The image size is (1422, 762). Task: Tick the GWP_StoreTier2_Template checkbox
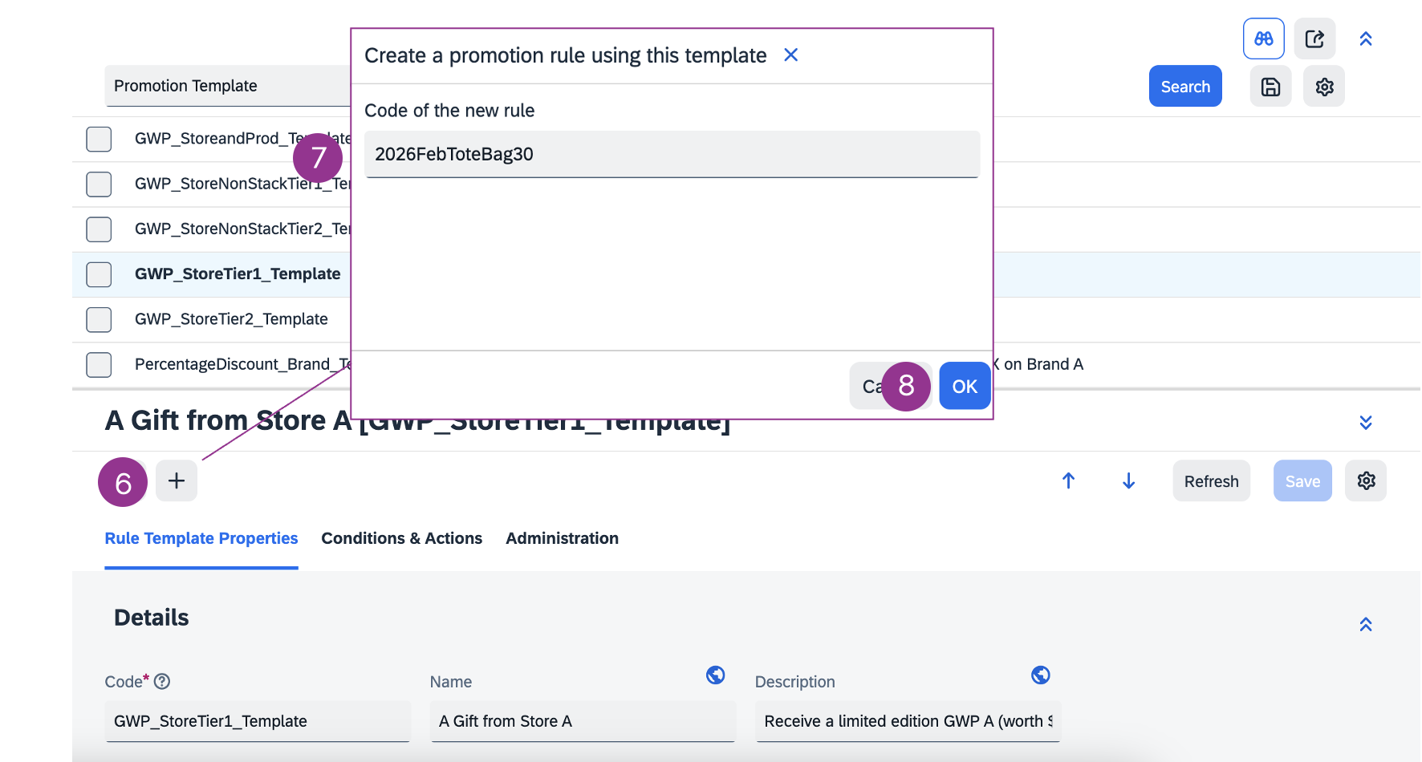(99, 319)
